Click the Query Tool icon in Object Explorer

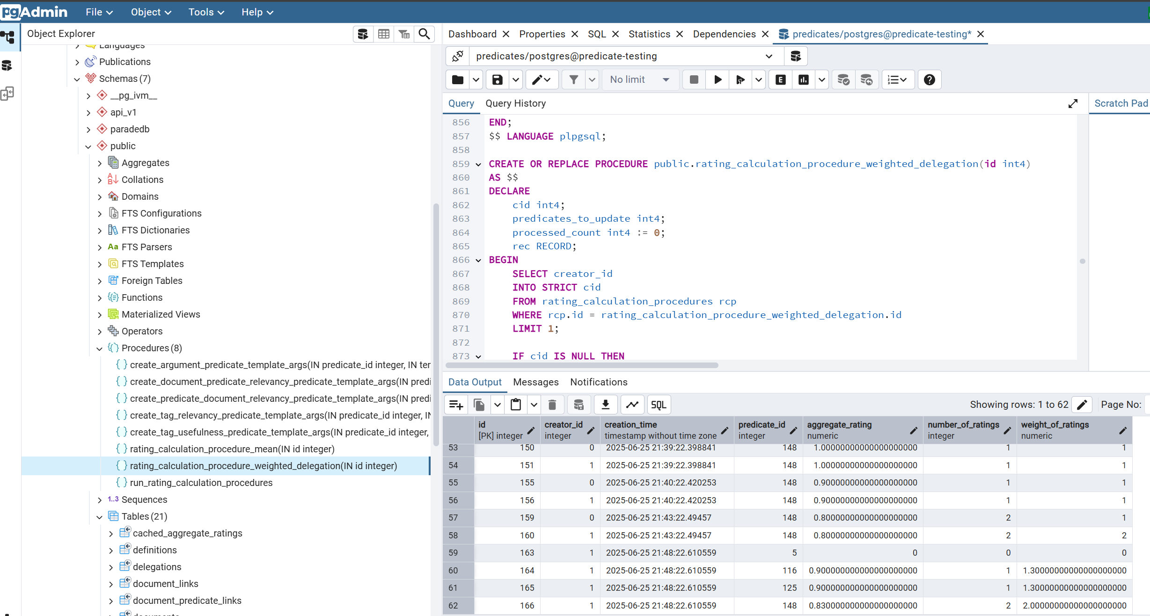tap(363, 34)
